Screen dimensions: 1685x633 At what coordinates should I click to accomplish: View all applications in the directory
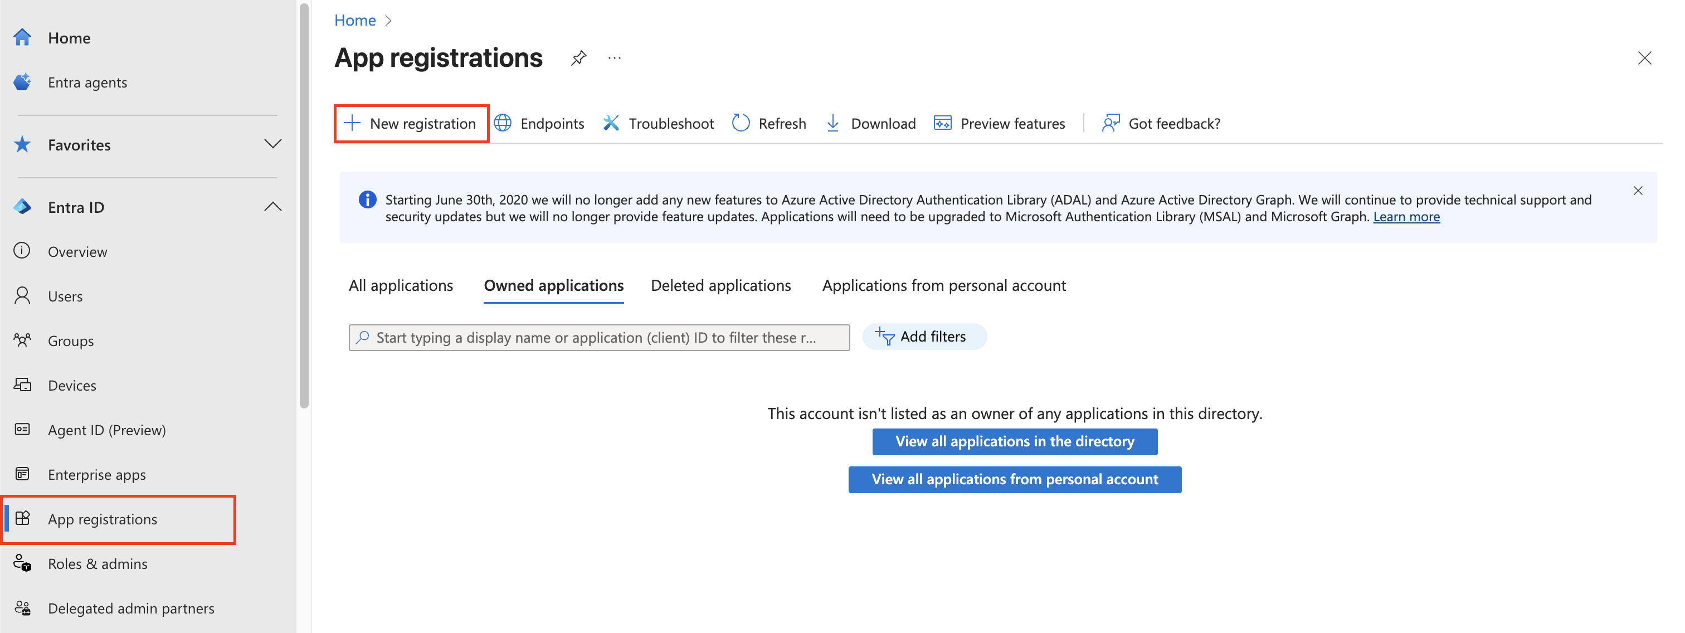(x=1014, y=441)
